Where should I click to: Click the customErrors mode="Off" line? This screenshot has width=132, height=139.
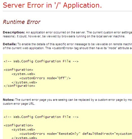pyautogui.click(x=45, y=78)
